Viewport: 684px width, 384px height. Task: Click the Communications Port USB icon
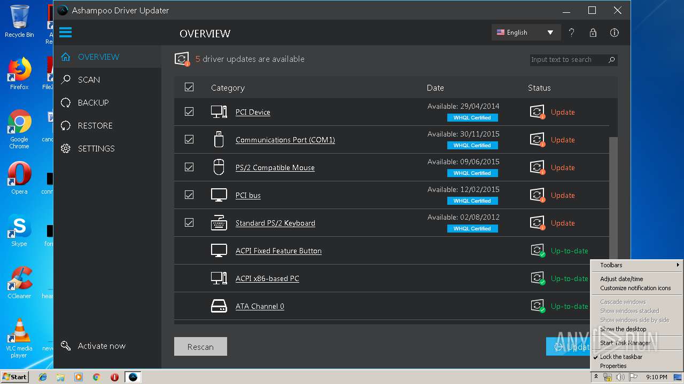click(x=219, y=140)
